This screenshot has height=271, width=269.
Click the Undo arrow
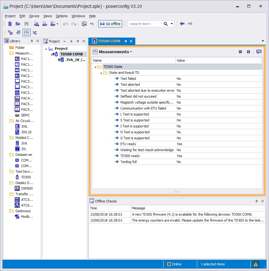(x=65, y=24)
